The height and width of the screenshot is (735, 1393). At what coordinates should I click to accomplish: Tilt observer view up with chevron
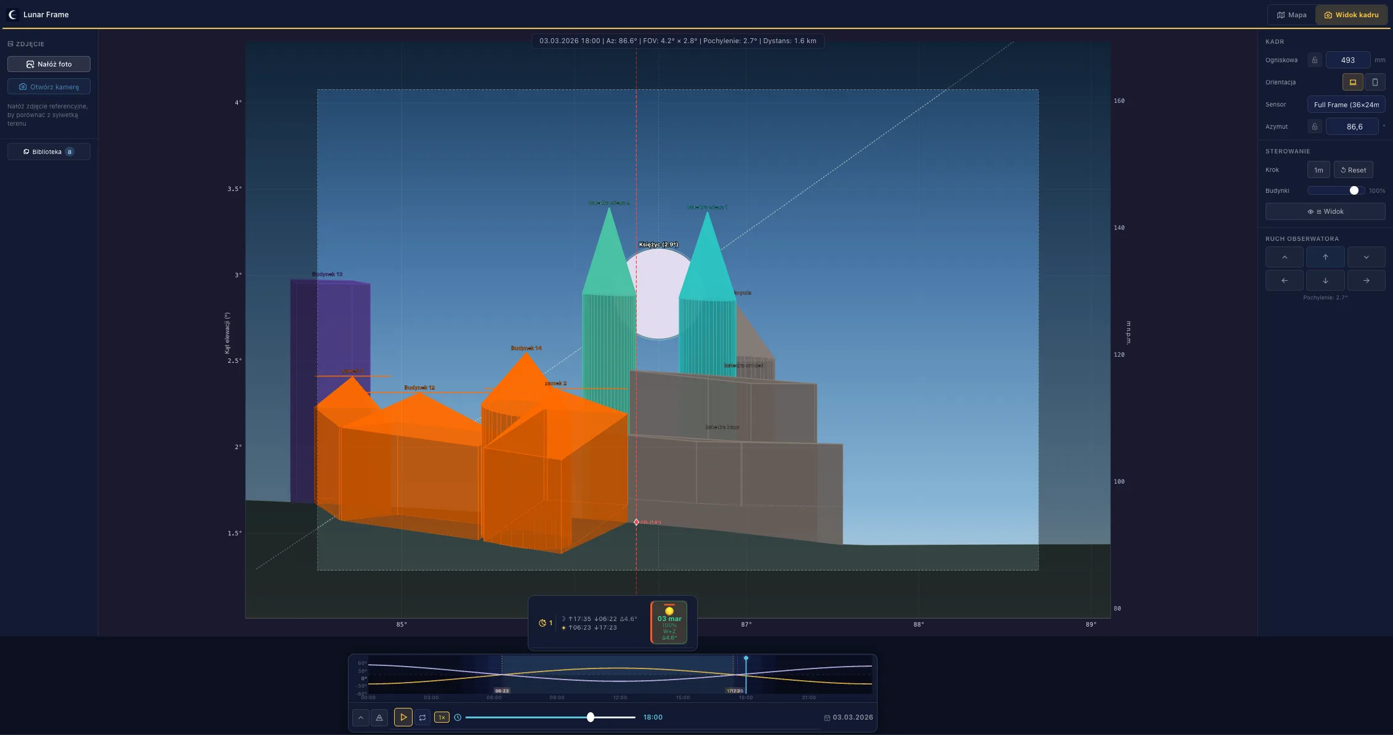(1285, 257)
